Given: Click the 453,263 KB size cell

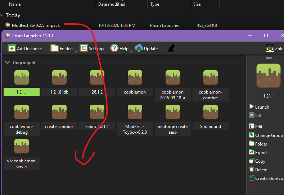Looking at the screenshot, I should pyautogui.click(x=207, y=25).
